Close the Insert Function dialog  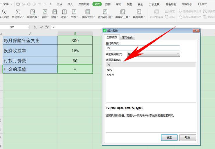tap(196, 31)
